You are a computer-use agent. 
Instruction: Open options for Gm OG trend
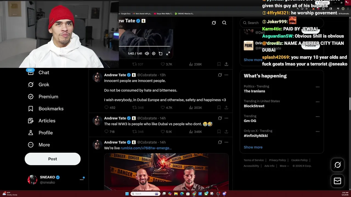pyautogui.click(x=318, y=117)
